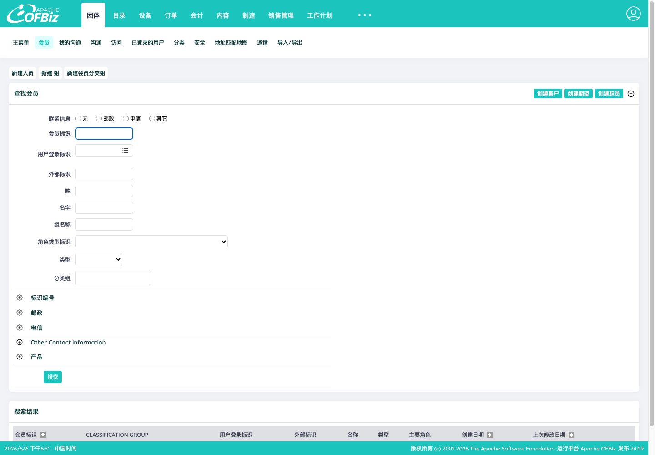Open the three-dots more applications menu

[365, 15]
